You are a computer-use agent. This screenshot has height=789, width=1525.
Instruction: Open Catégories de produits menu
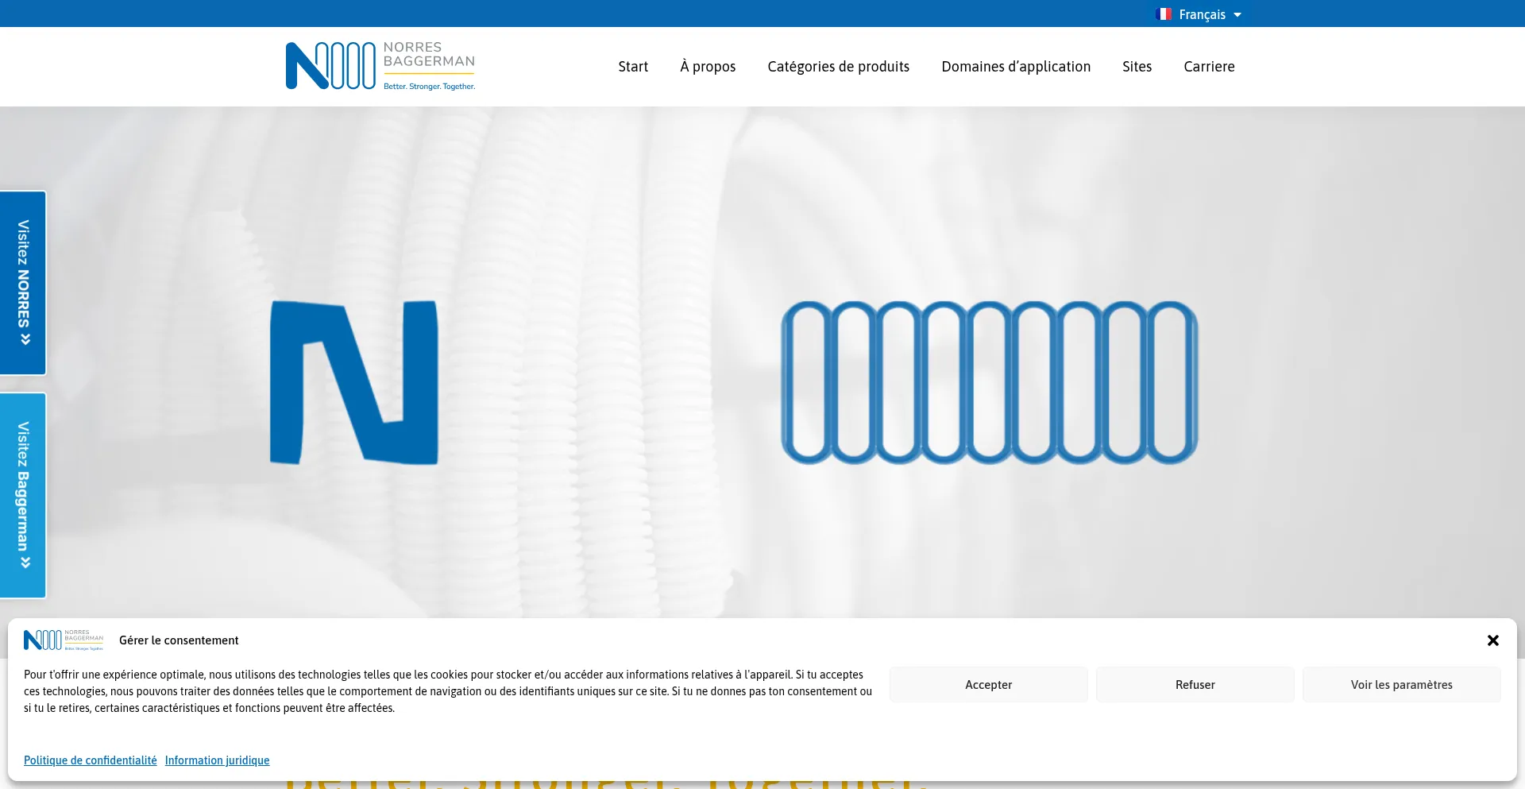point(838,67)
